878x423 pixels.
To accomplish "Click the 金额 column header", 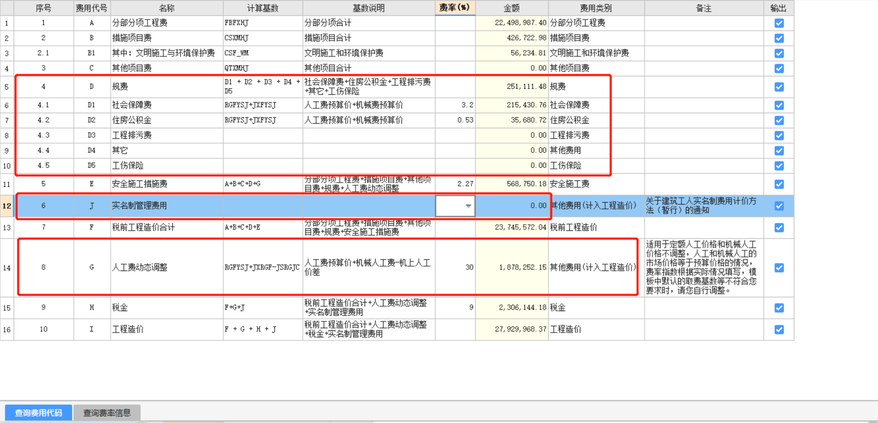I will (512, 8).
